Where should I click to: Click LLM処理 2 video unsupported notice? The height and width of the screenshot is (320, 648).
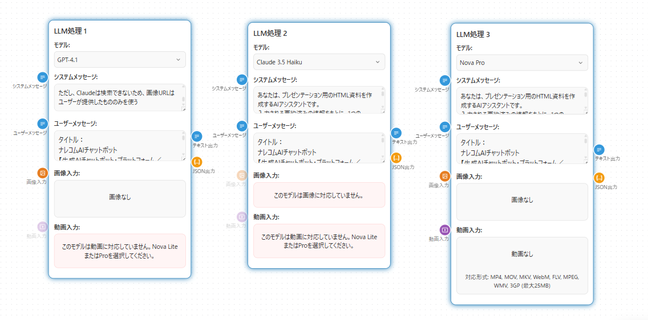tap(319, 241)
